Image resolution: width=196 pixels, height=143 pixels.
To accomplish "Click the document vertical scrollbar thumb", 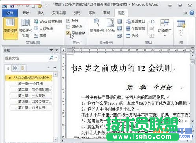I will (192, 62).
